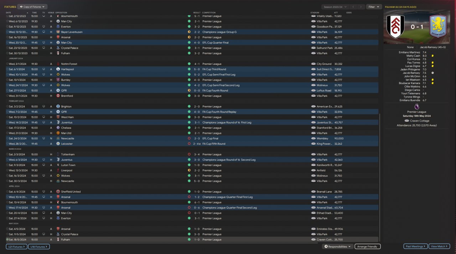
Task: Click the goal ball icon beside Jacob Ramsey
Action: [432, 73]
